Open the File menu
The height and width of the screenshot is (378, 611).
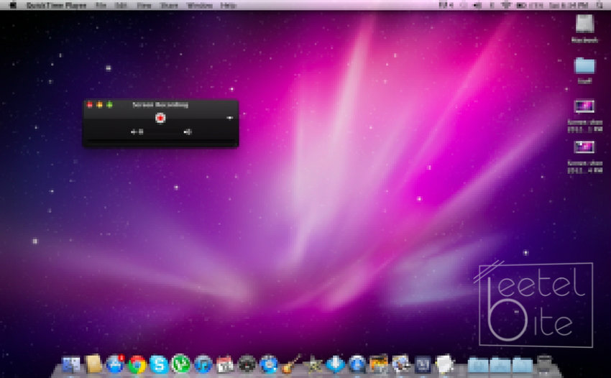(x=101, y=5)
